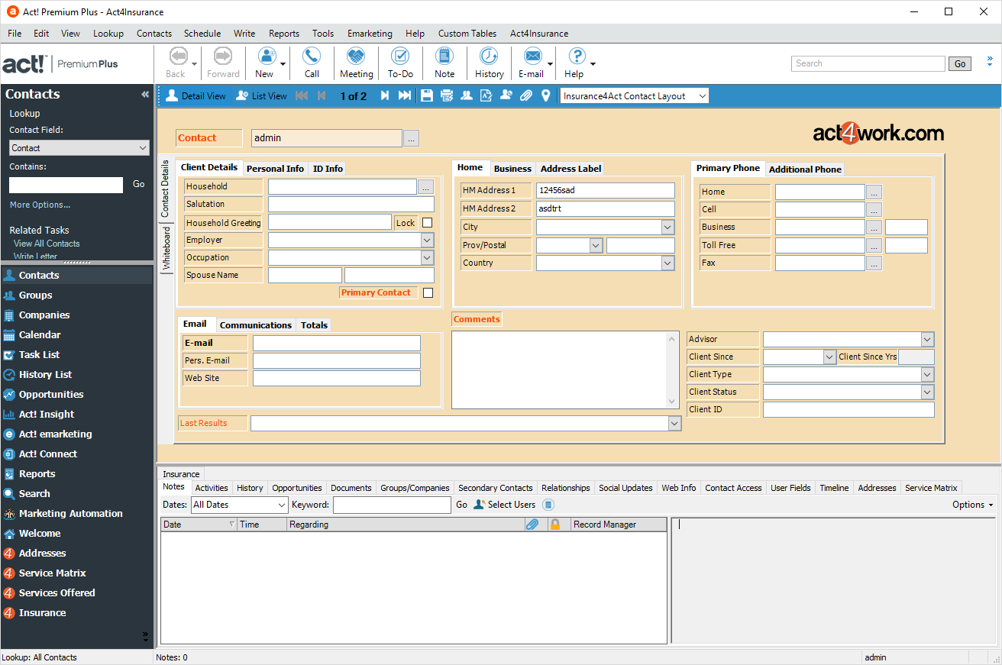Switch to Detail View
This screenshot has height=665, width=1002.
[x=196, y=96]
